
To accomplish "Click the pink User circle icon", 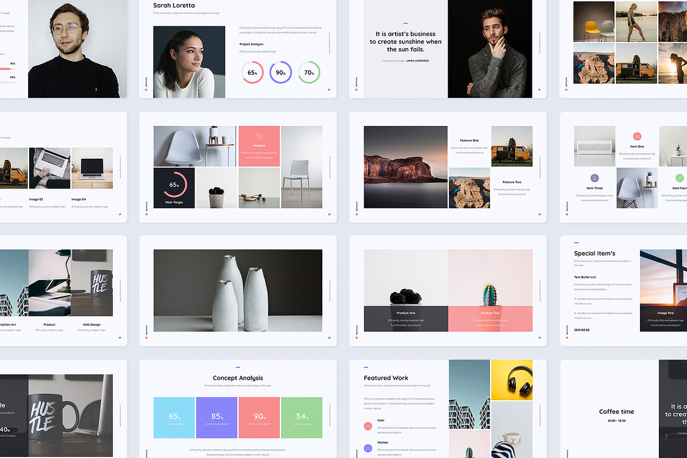I will pyautogui.click(x=368, y=426).
